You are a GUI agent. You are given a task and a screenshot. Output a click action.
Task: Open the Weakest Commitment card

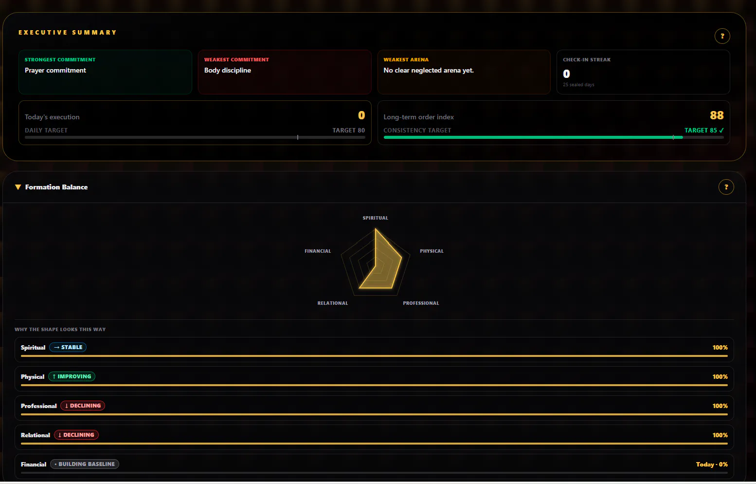click(x=285, y=72)
